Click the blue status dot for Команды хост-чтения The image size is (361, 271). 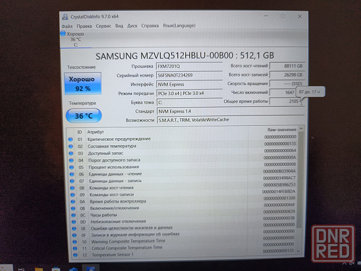pos(73,188)
